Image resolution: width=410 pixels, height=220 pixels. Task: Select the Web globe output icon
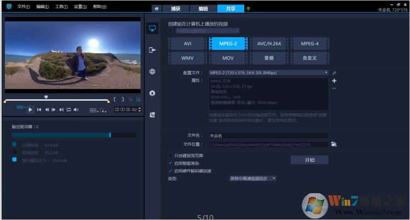pos(152,71)
